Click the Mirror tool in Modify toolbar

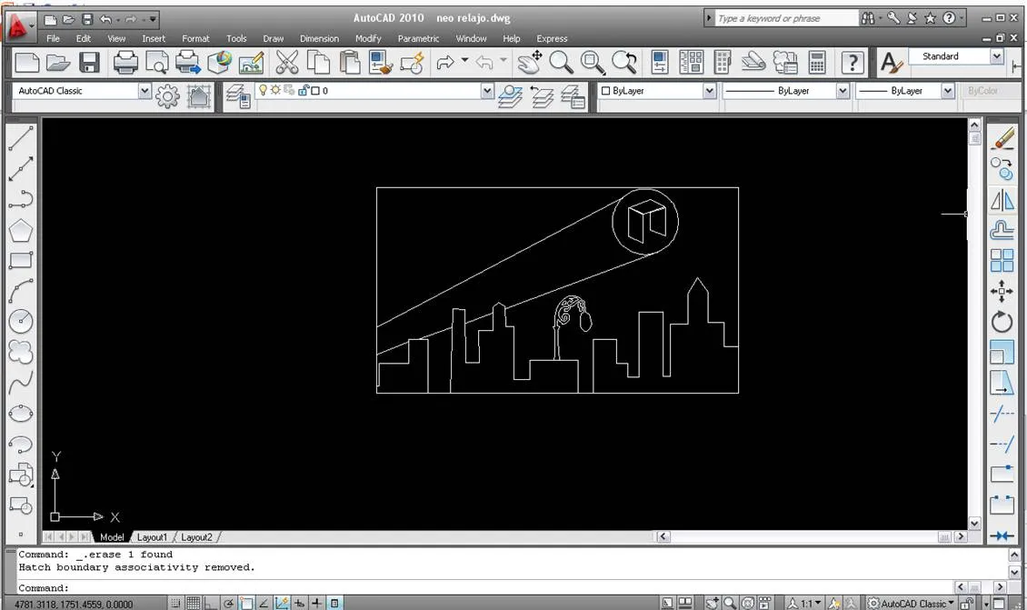[1002, 200]
